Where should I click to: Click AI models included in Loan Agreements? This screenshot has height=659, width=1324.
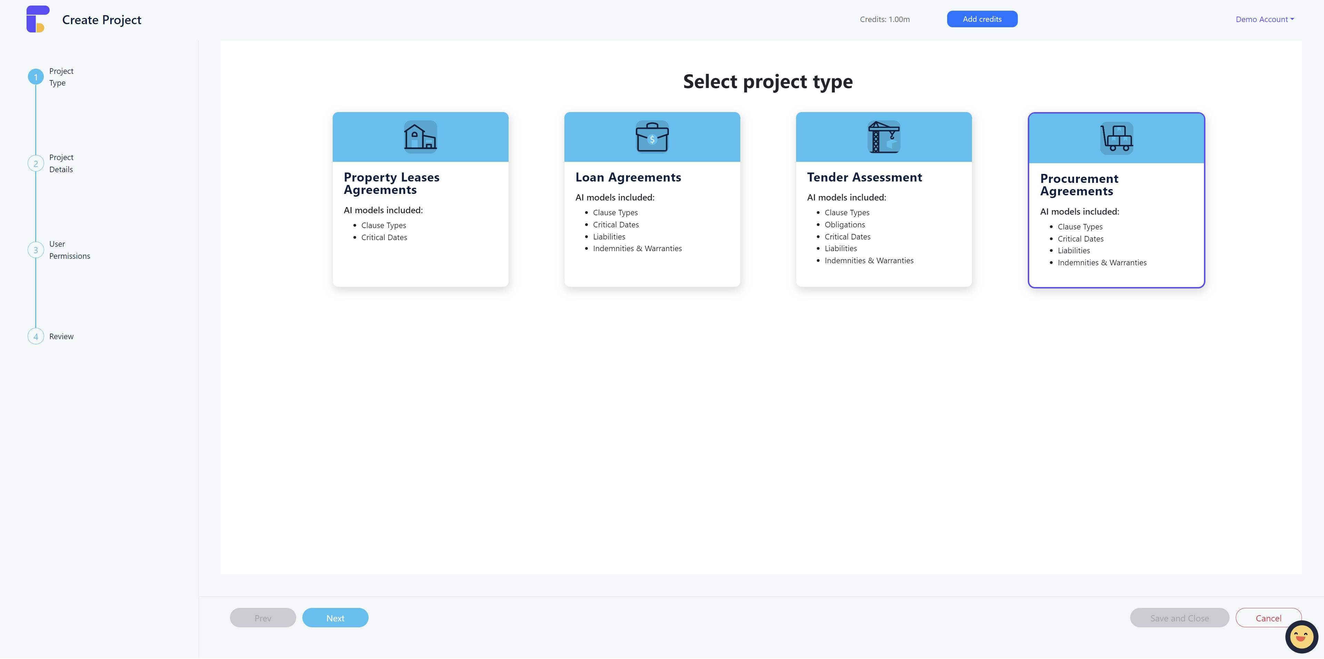[615, 198]
